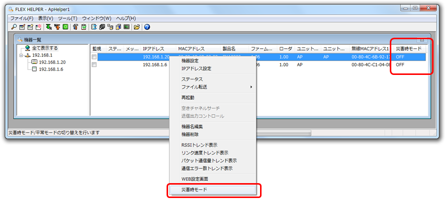Click the window with red starburst icon
The height and width of the screenshot is (199, 446).
pos(38,27)
